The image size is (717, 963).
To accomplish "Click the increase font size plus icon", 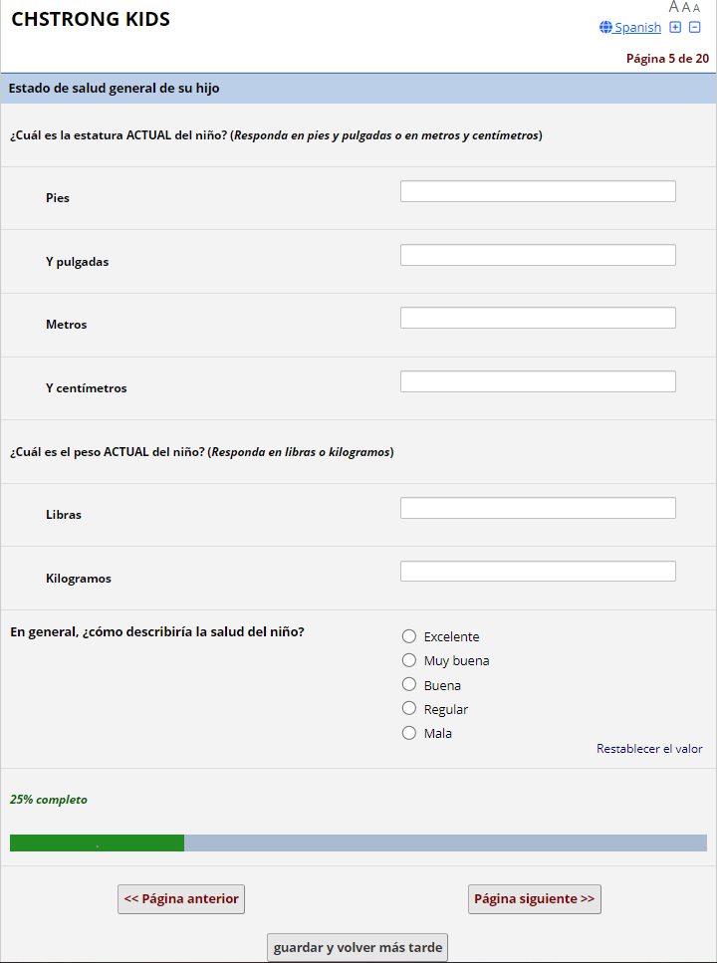I will coord(675,28).
